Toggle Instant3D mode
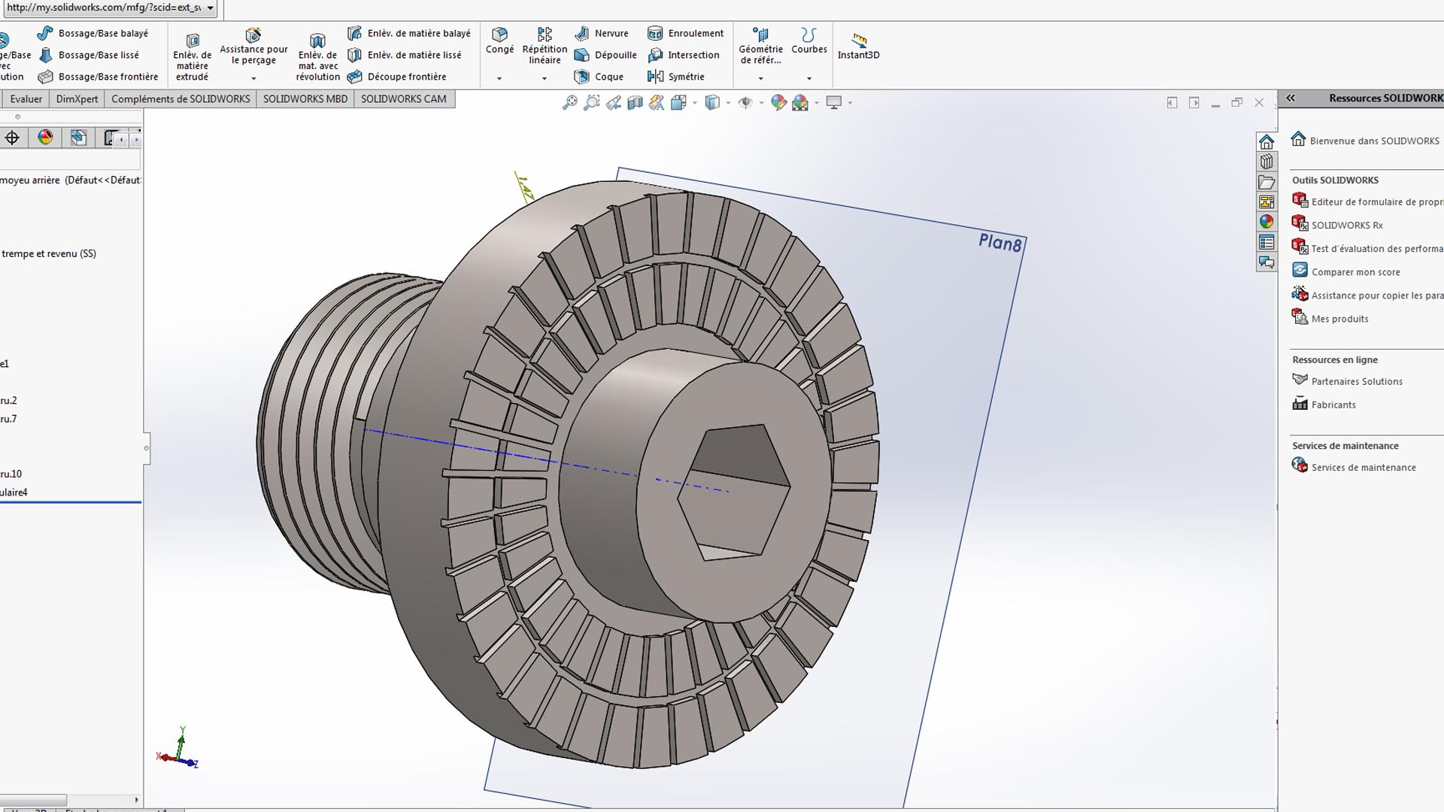The width and height of the screenshot is (1444, 812). click(858, 45)
